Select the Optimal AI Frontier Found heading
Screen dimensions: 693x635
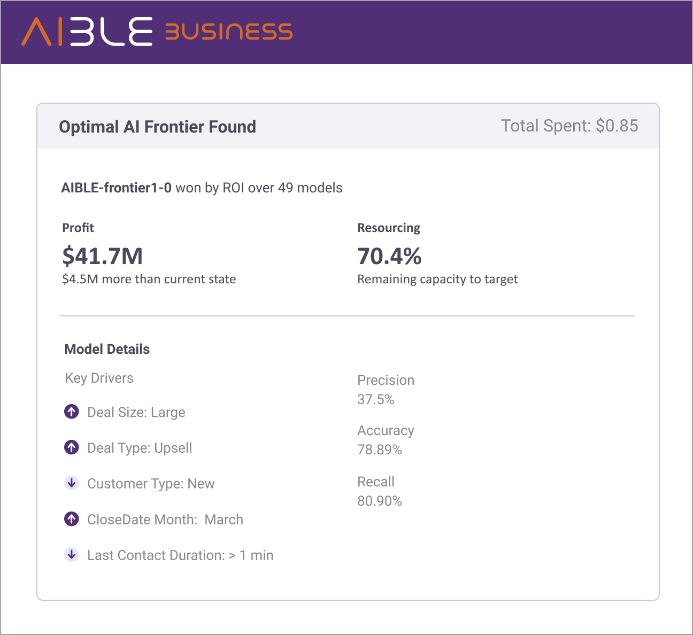point(158,127)
